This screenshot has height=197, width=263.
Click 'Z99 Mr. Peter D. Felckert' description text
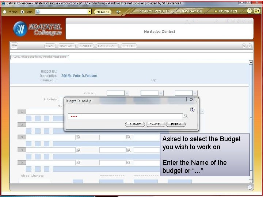(79, 76)
